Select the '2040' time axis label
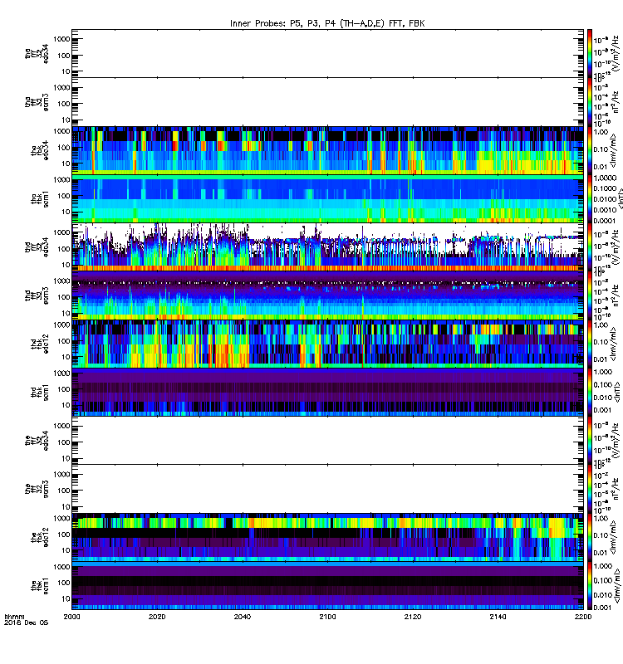This screenshot has width=623, height=664. (242, 617)
